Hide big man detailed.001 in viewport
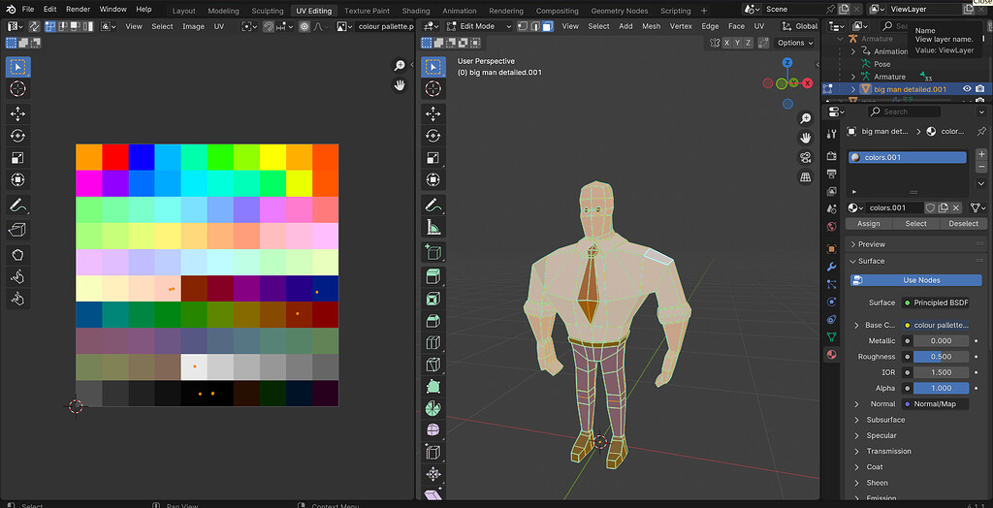The image size is (993, 508). tap(967, 89)
